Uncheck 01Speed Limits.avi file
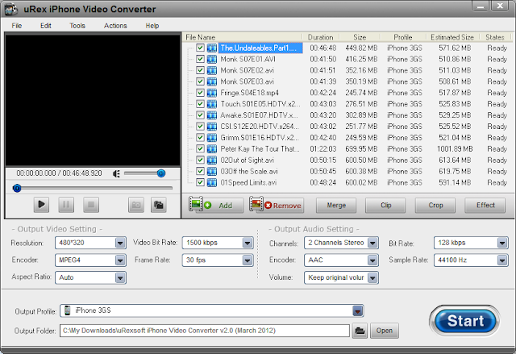The image size is (516, 354). (200, 182)
